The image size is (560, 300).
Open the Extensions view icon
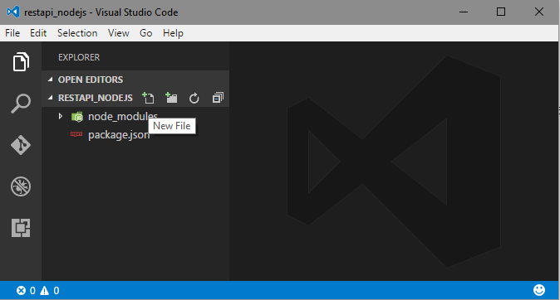[x=21, y=228]
